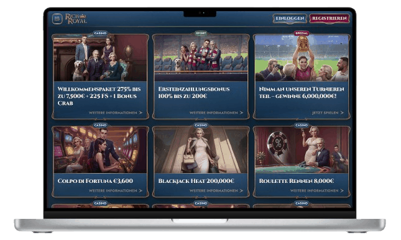This screenshot has height=240, width=401.
Task: Click the Registrieren button
Action: (x=330, y=19)
